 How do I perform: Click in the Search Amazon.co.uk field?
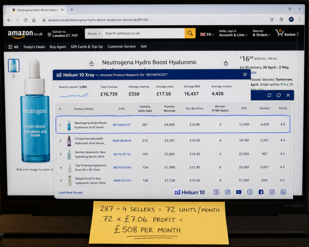click(x=144, y=33)
